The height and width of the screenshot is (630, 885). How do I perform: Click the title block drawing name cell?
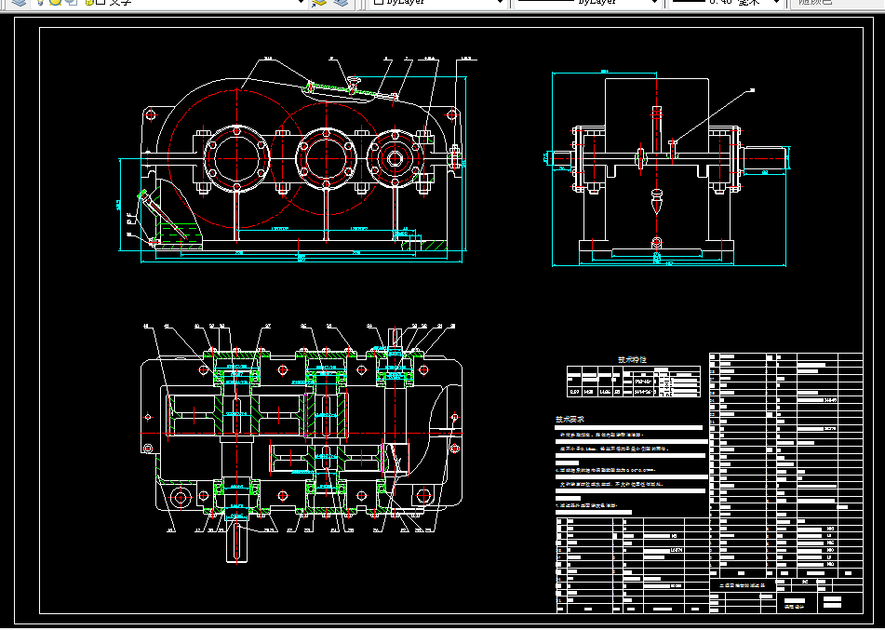742,585
